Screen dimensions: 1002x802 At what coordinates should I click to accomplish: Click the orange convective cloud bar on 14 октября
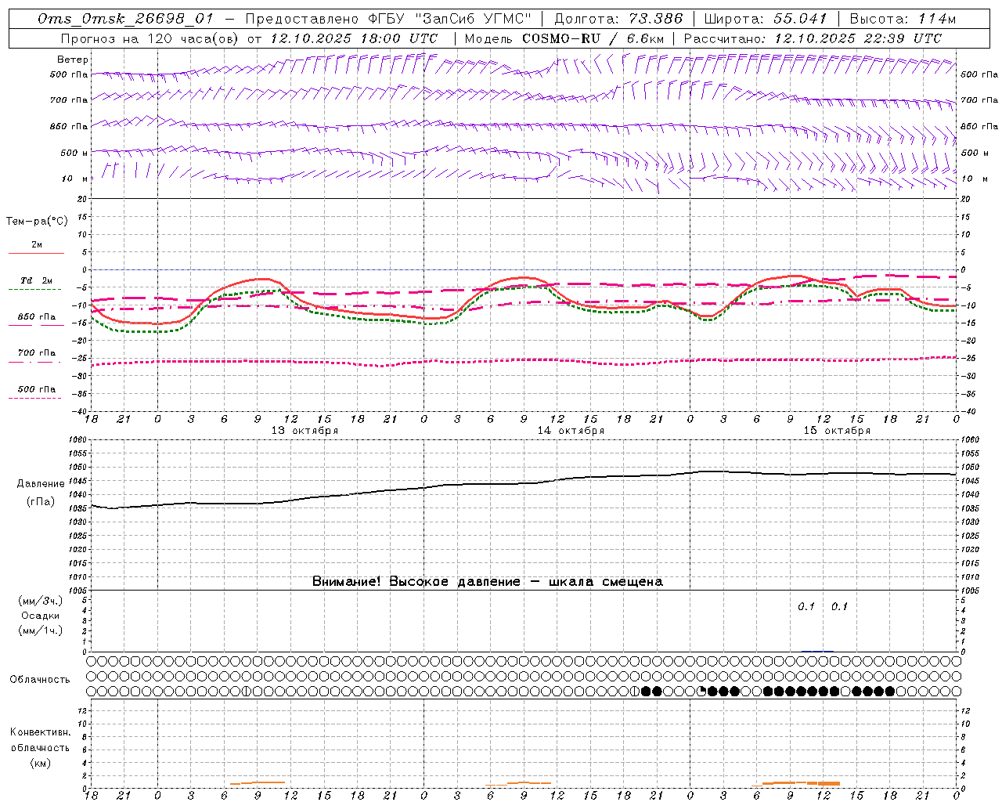(518, 783)
